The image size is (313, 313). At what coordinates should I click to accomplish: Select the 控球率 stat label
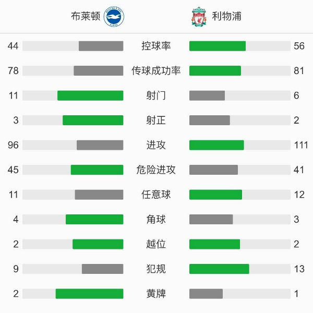156,46
